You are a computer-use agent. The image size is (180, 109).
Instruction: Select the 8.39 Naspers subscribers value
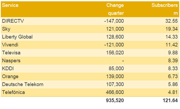point(173,61)
